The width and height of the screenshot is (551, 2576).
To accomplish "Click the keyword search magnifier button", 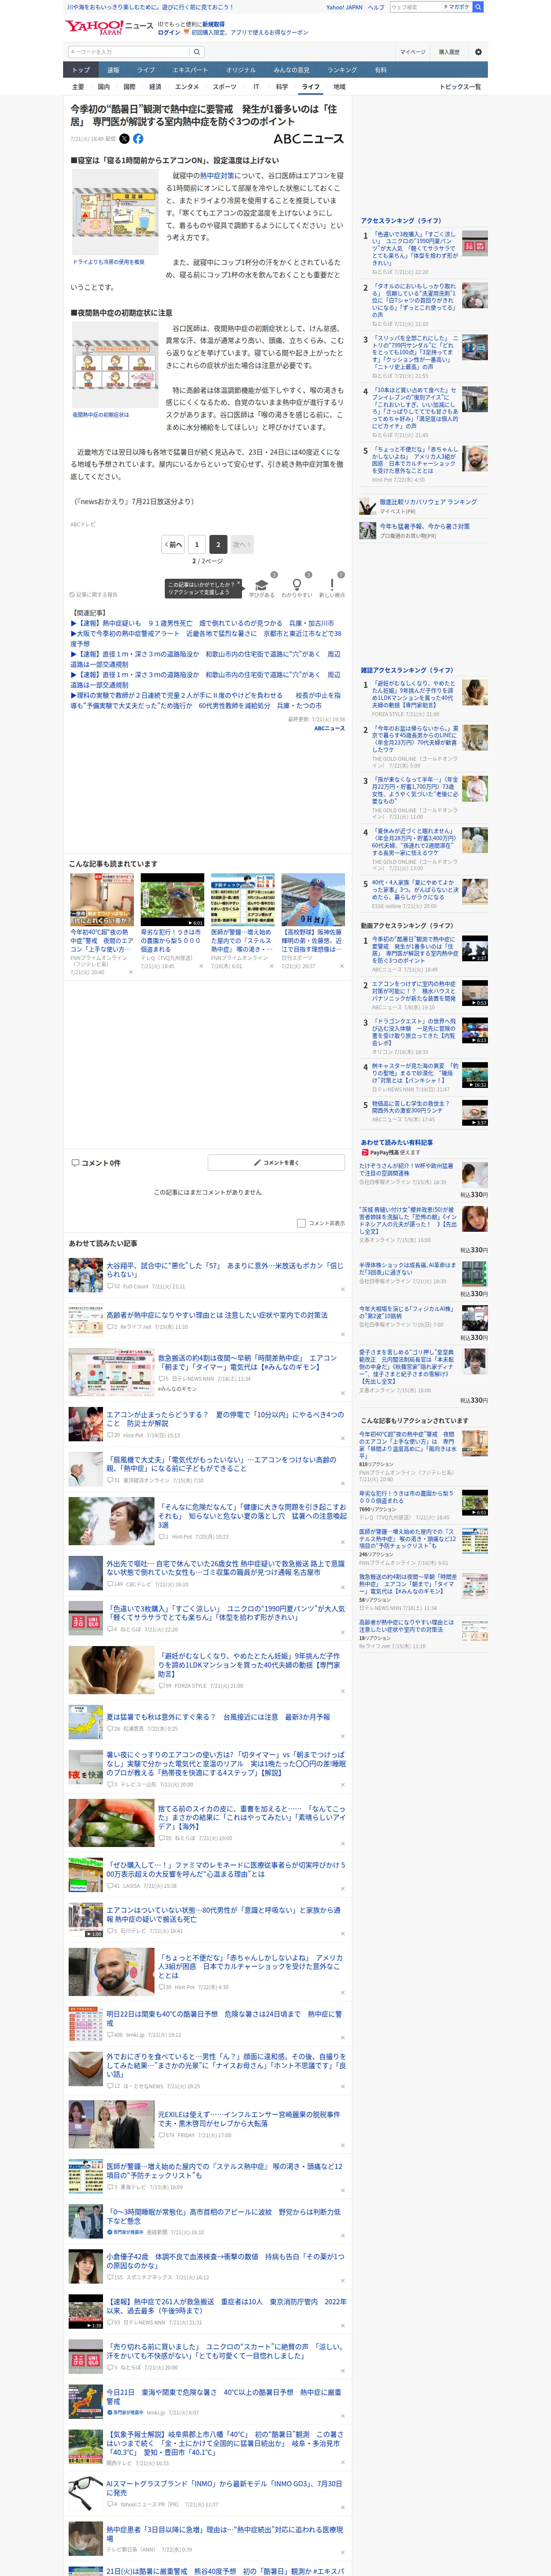I will pos(197,52).
